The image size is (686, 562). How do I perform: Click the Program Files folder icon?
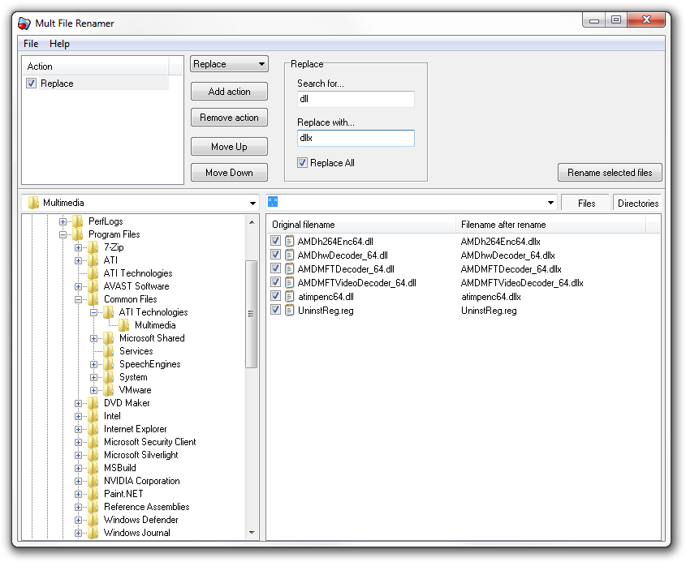[77, 234]
